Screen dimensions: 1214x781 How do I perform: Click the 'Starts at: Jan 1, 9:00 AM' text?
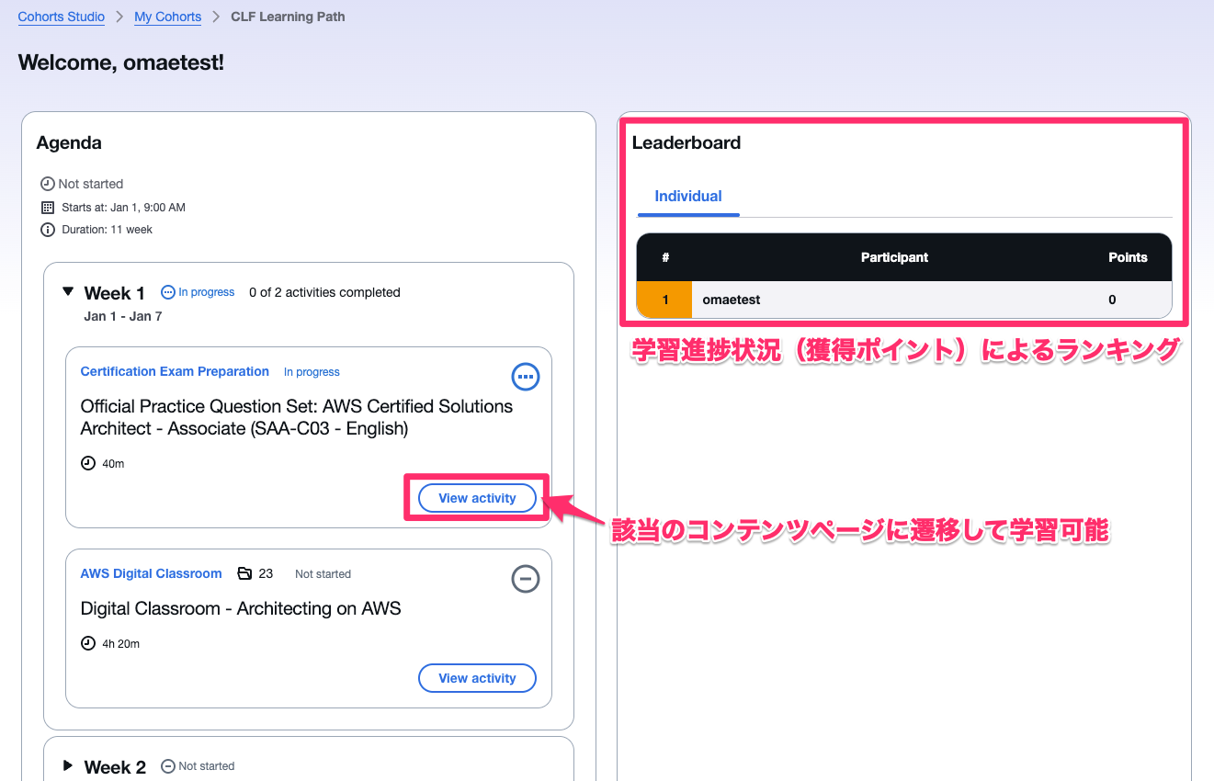point(123,207)
